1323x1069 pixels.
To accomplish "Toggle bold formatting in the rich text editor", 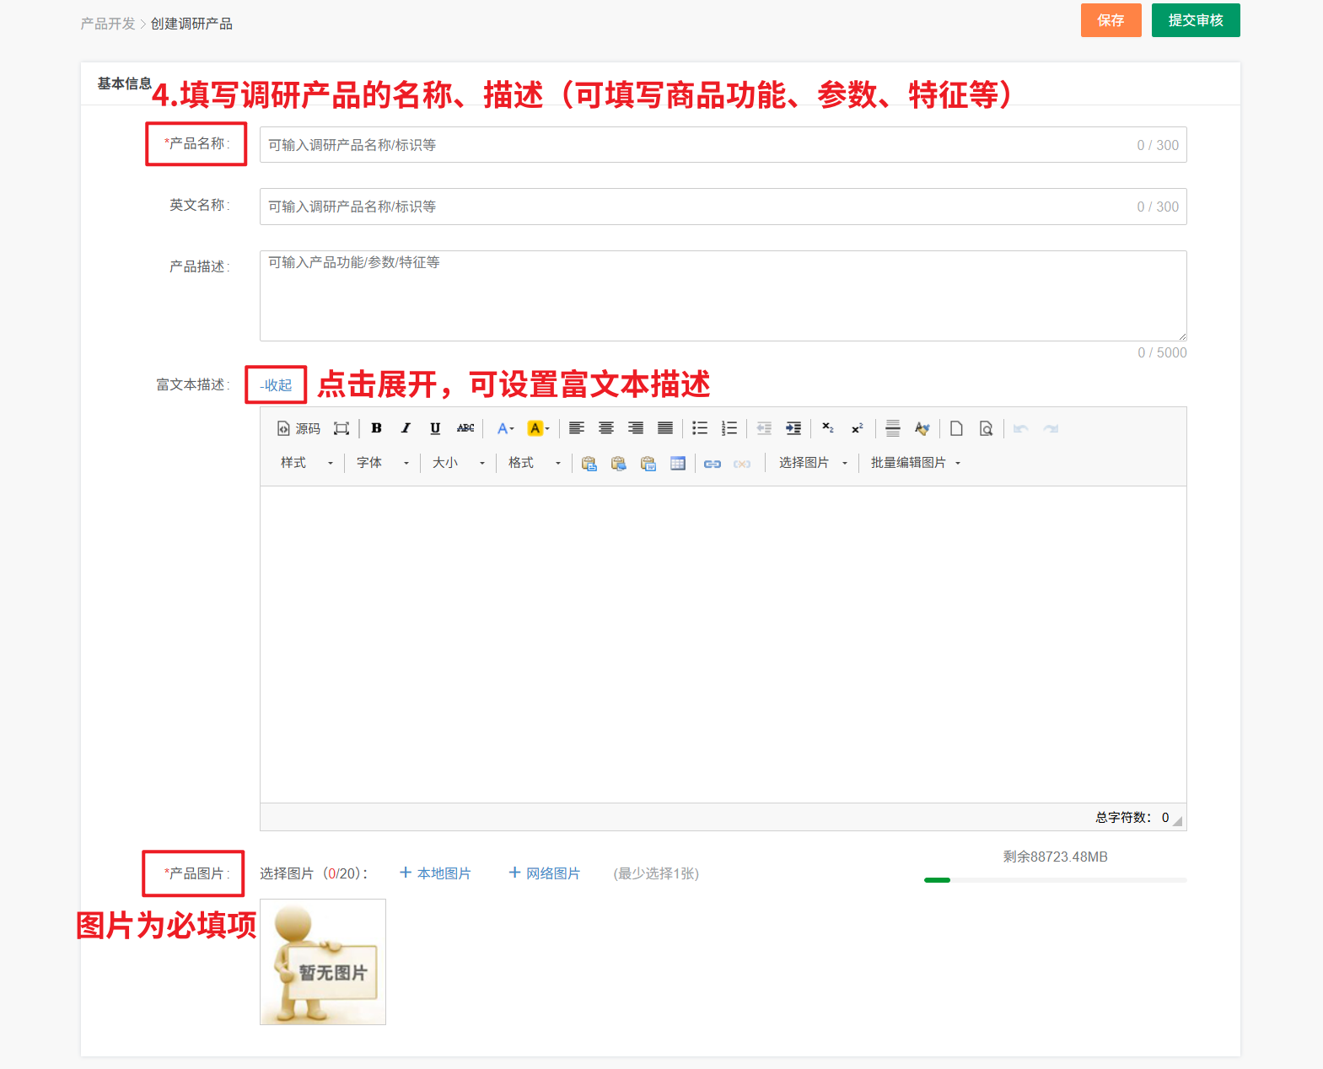I will [x=376, y=428].
